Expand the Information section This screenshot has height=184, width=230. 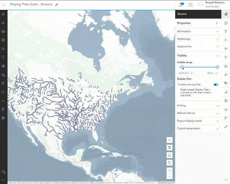(198, 31)
